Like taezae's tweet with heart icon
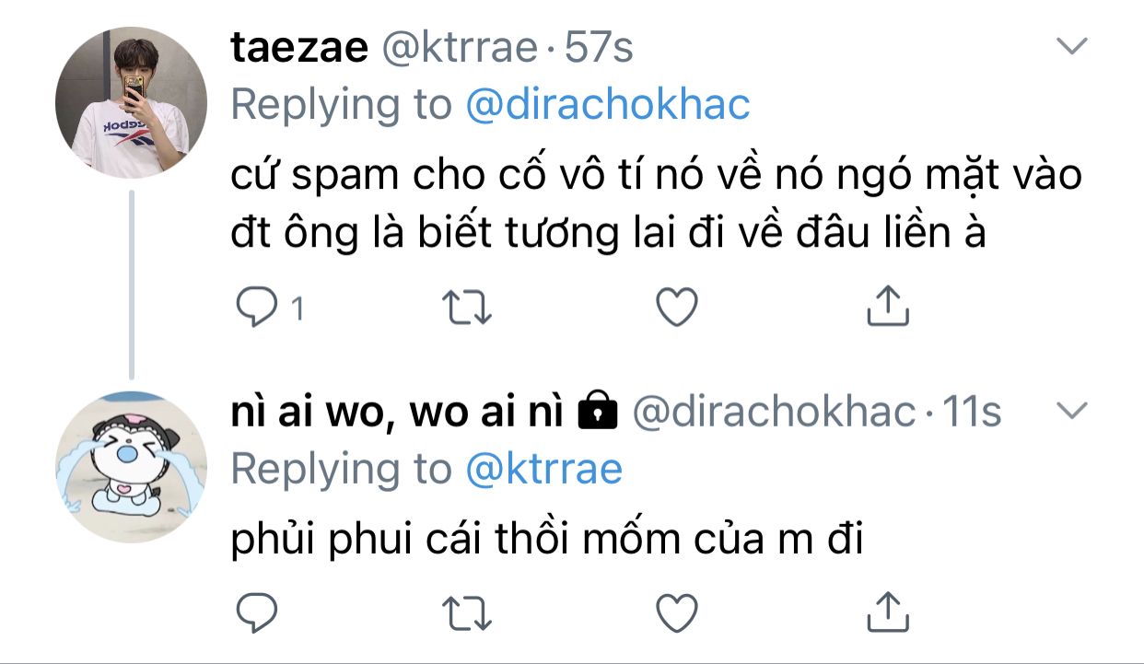This screenshot has height=664, width=1144. pos(677,307)
